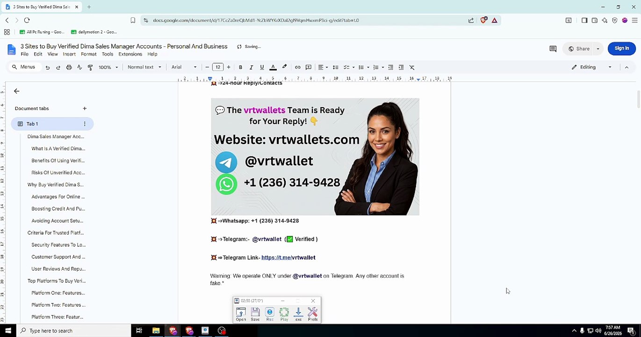Click Save in recorder toolbar
641x337 pixels.
255,314
